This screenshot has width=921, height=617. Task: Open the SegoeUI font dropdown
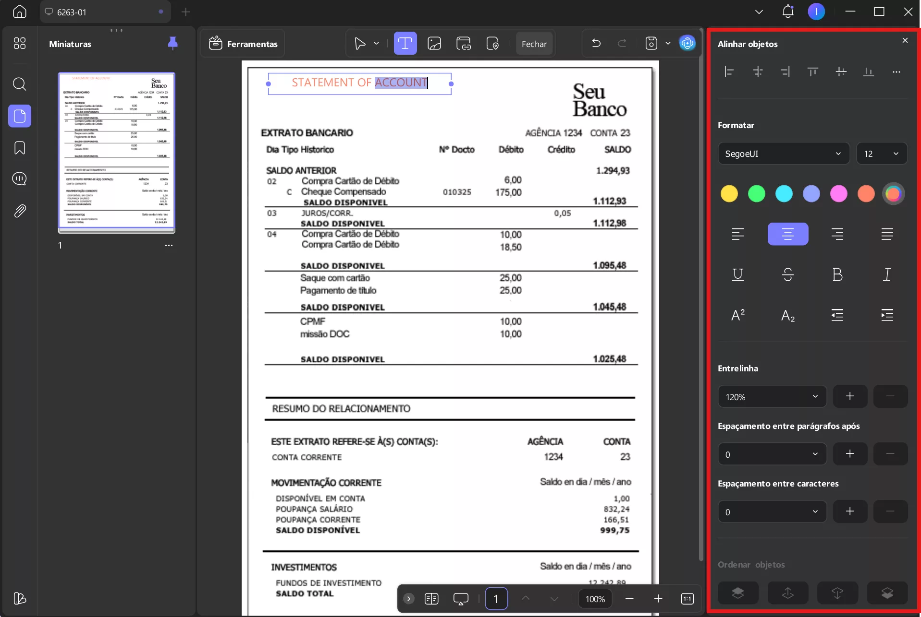[783, 154]
